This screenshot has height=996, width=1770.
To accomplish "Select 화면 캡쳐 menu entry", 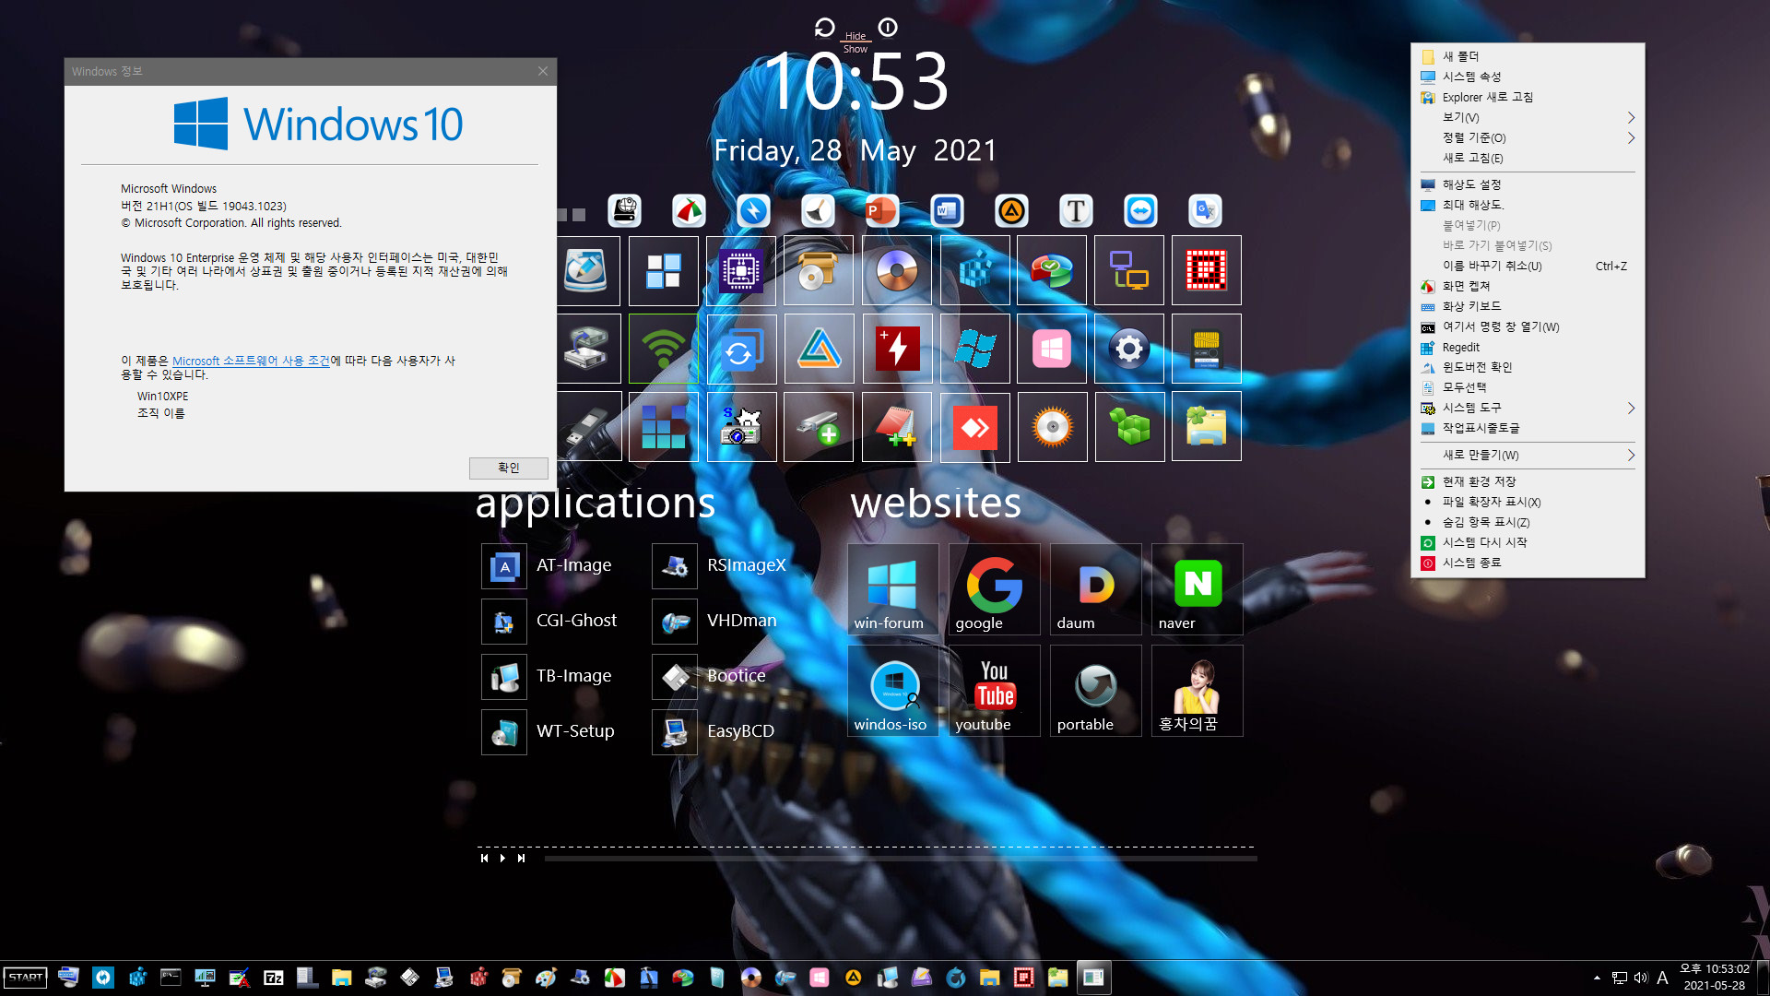I will (1528, 286).
